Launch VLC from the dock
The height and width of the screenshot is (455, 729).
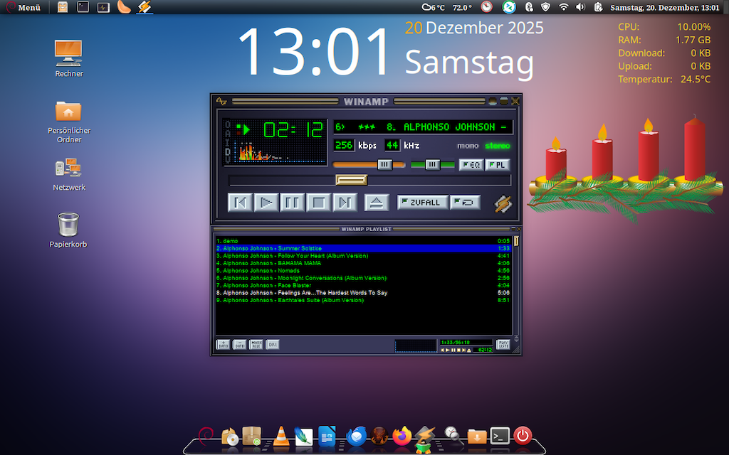pyautogui.click(x=281, y=436)
